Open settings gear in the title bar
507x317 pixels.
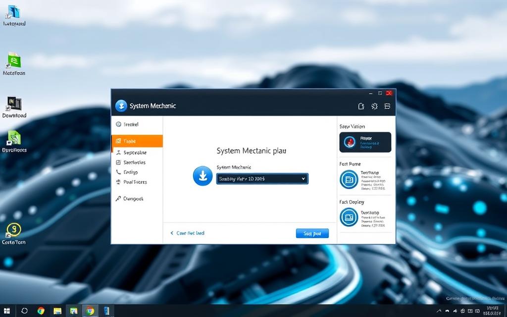(374, 106)
